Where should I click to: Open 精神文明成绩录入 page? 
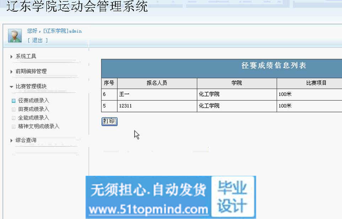pos(39,126)
